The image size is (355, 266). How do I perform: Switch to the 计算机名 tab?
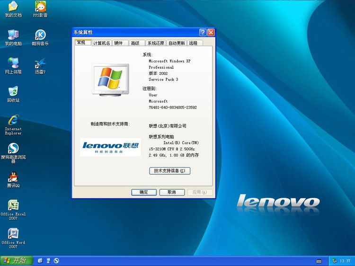101,43
